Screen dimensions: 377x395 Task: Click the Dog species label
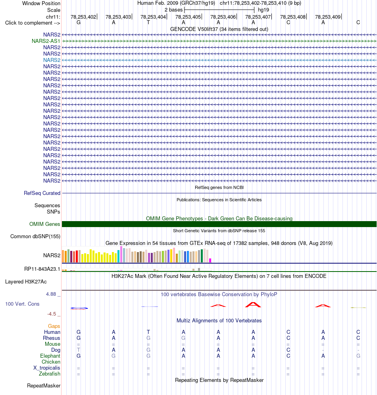(x=56, y=350)
